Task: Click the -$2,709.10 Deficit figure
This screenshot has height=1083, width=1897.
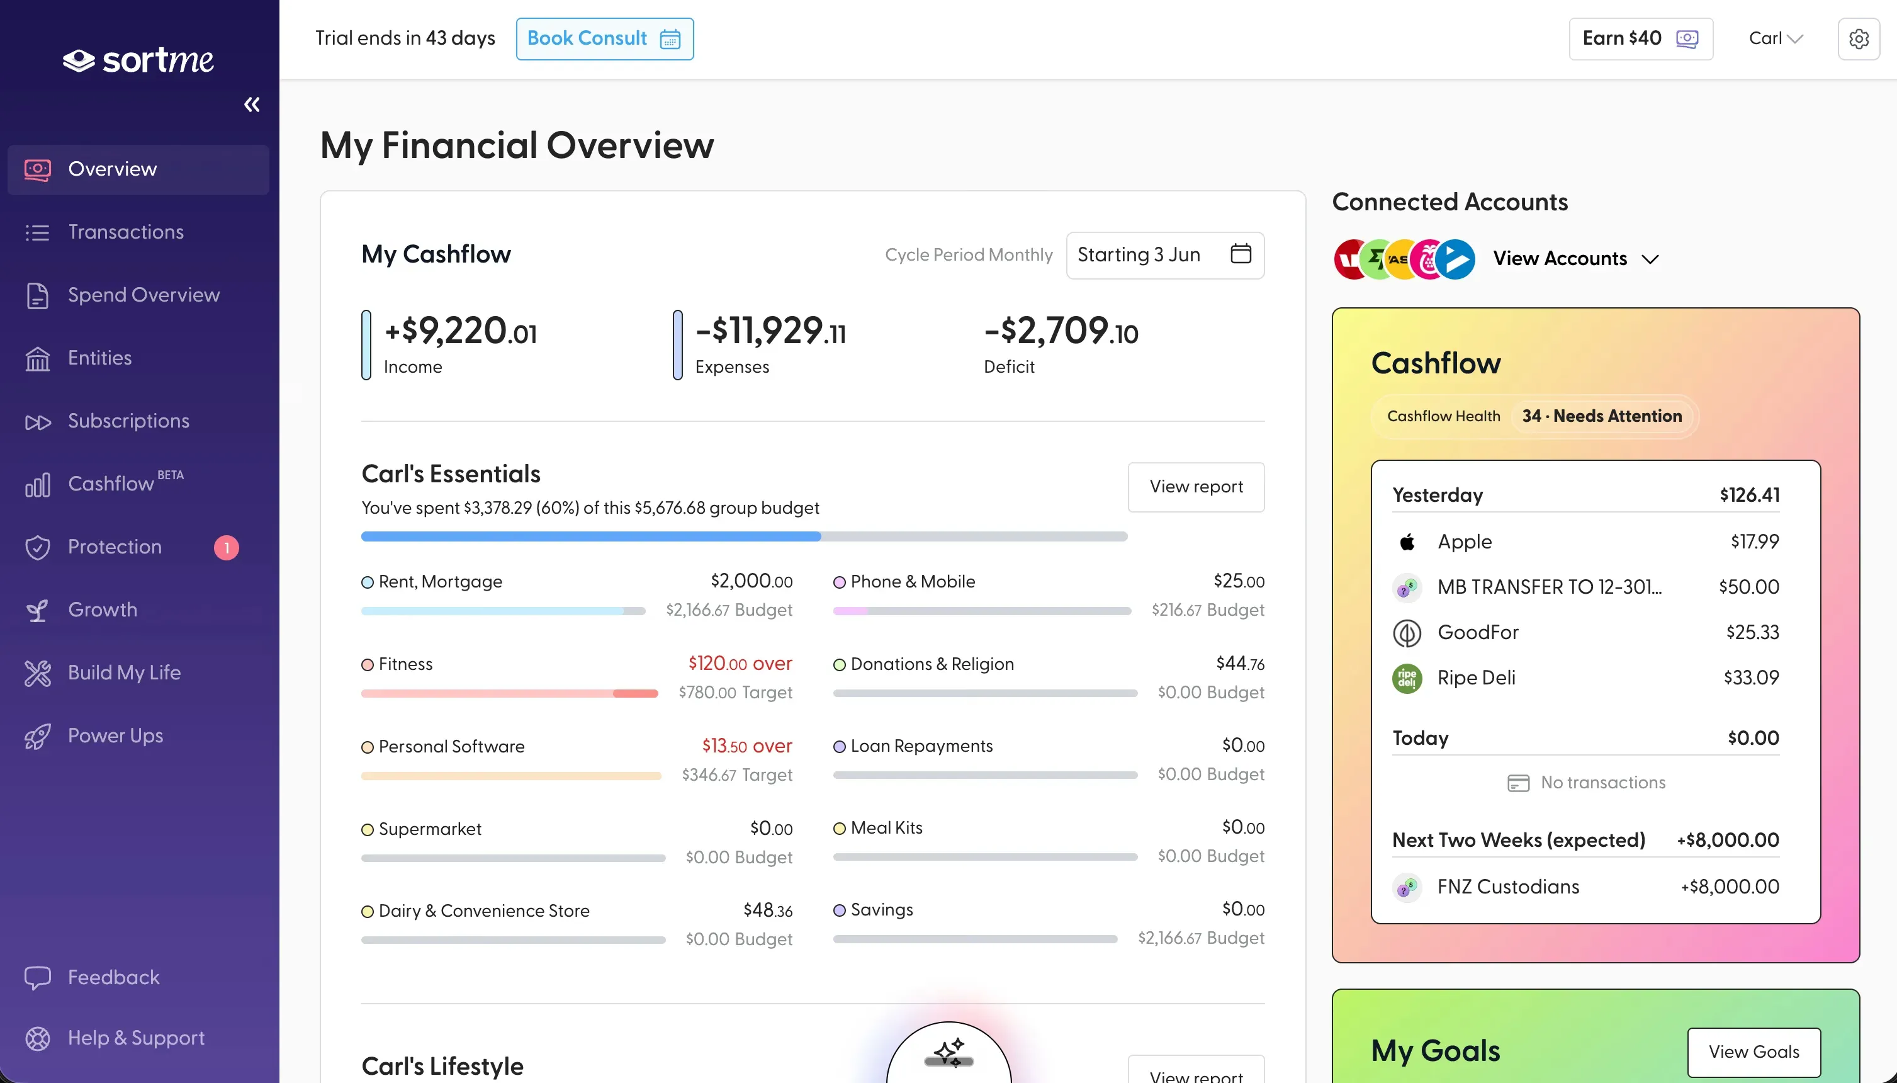Action: click(1061, 331)
